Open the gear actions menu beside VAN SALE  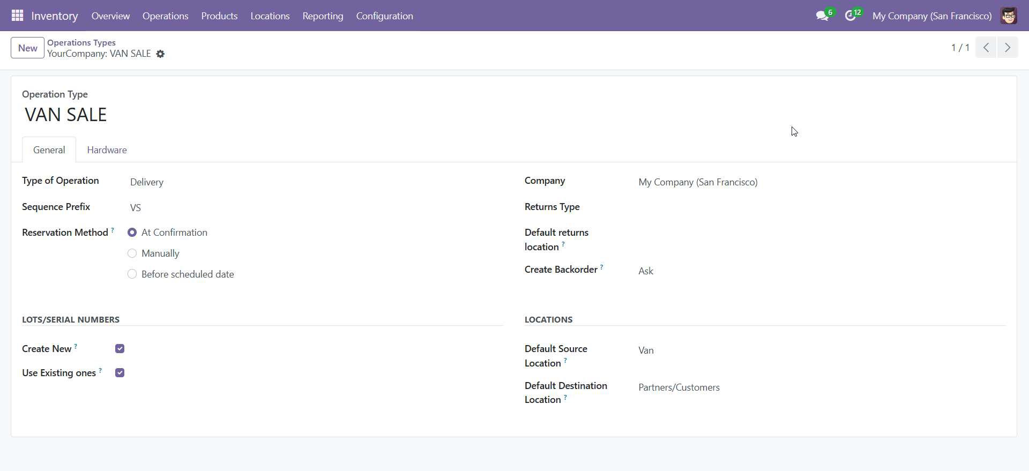160,54
